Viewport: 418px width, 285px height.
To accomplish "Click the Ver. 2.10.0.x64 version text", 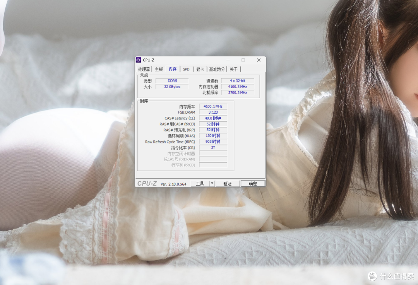I will click(173, 184).
